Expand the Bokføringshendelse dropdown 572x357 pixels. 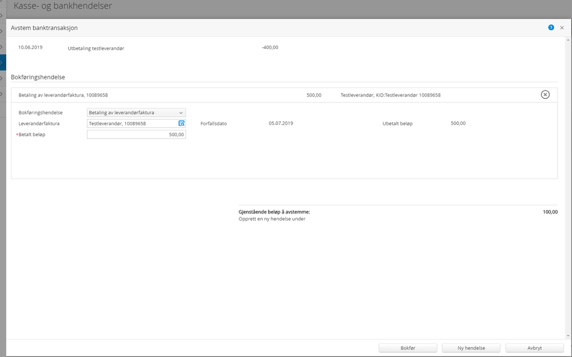136,113
